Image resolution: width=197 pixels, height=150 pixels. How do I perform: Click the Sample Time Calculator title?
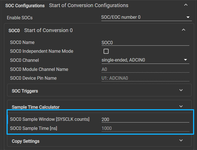point(36,107)
